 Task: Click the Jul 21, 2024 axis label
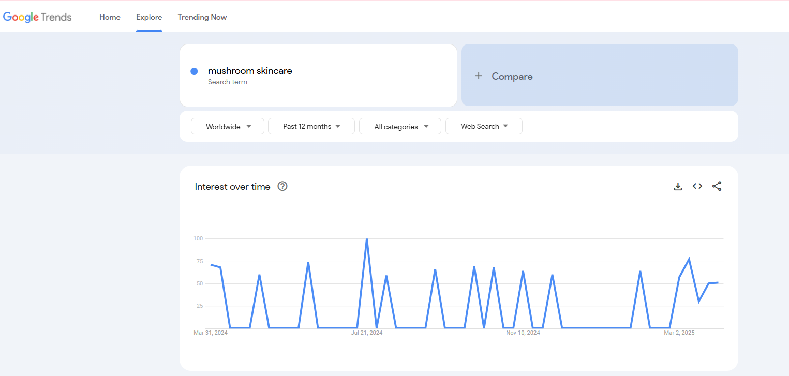(x=367, y=333)
